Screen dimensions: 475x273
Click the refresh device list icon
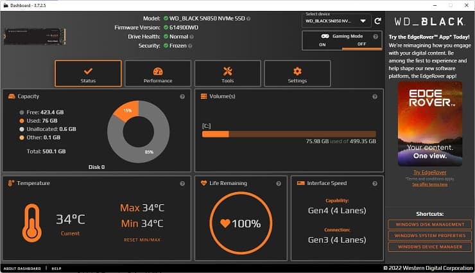click(x=377, y=21)
